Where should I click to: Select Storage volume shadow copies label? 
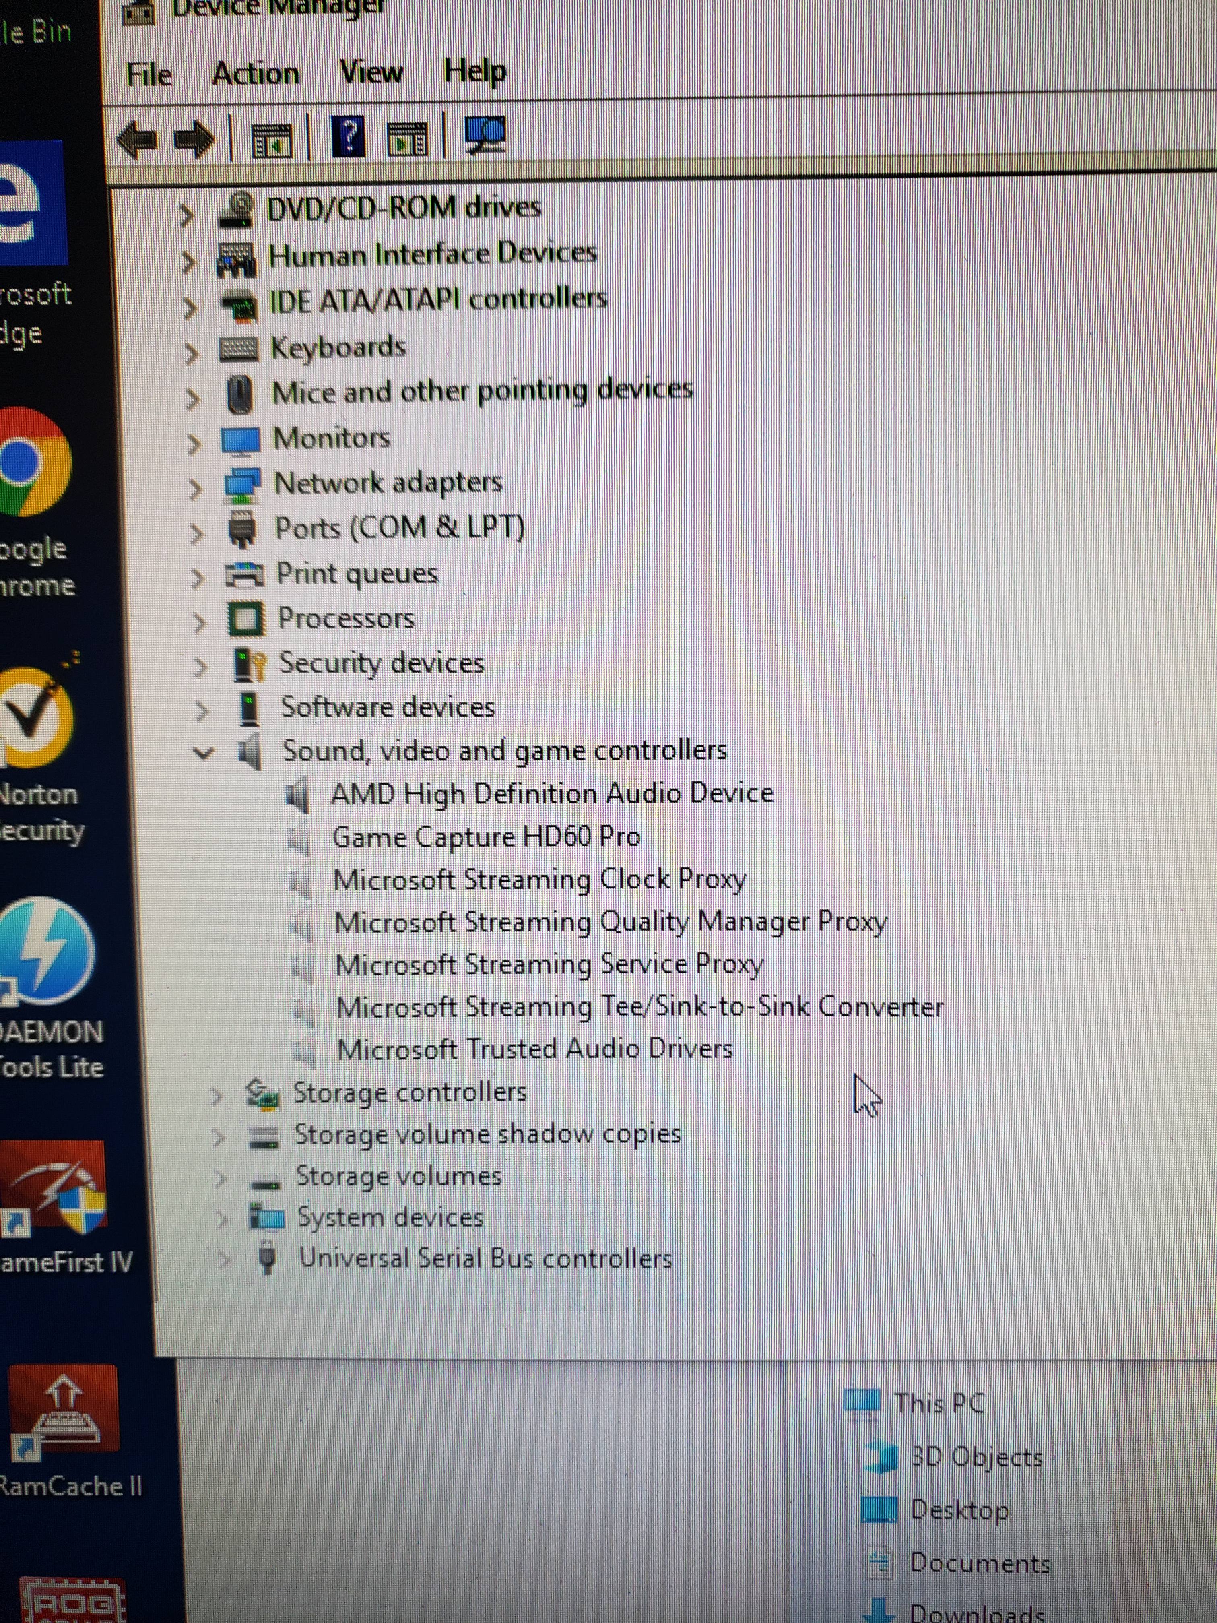[488, 1134]
